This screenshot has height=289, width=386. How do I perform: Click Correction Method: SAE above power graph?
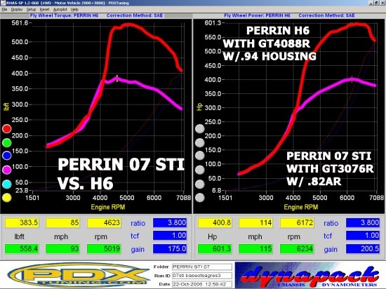[326, 15]
